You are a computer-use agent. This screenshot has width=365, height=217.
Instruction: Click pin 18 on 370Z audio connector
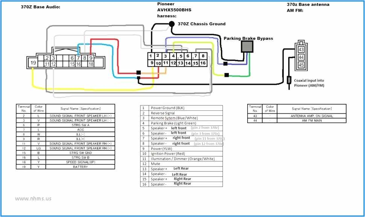click(91, 64)
